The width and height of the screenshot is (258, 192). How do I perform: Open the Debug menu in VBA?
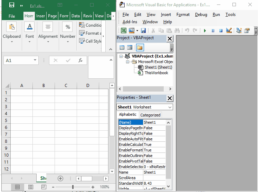(201, 15)
